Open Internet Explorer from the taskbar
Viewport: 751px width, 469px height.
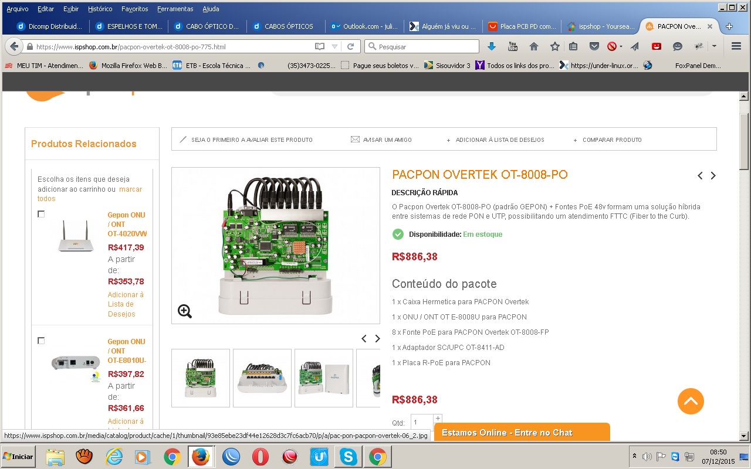[114, 457]
